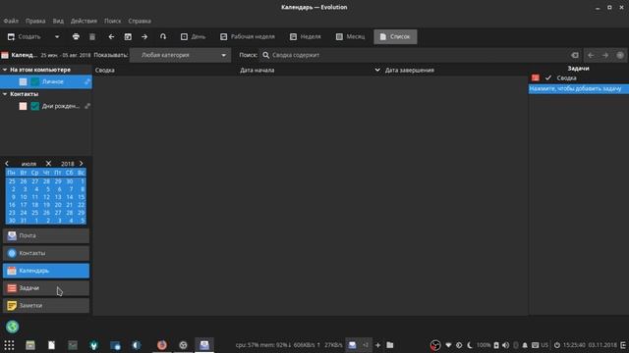Open the Действия menu
The height and width of the screenshot is (353, 629).
pyautogui.click(x=84, y=21)
